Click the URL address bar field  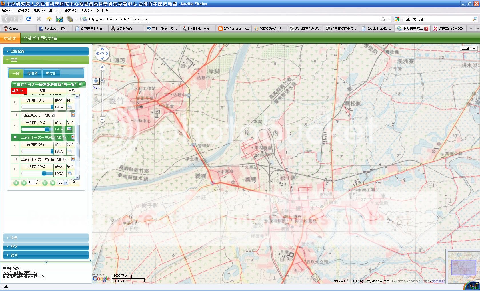click(x=229, y=19)
